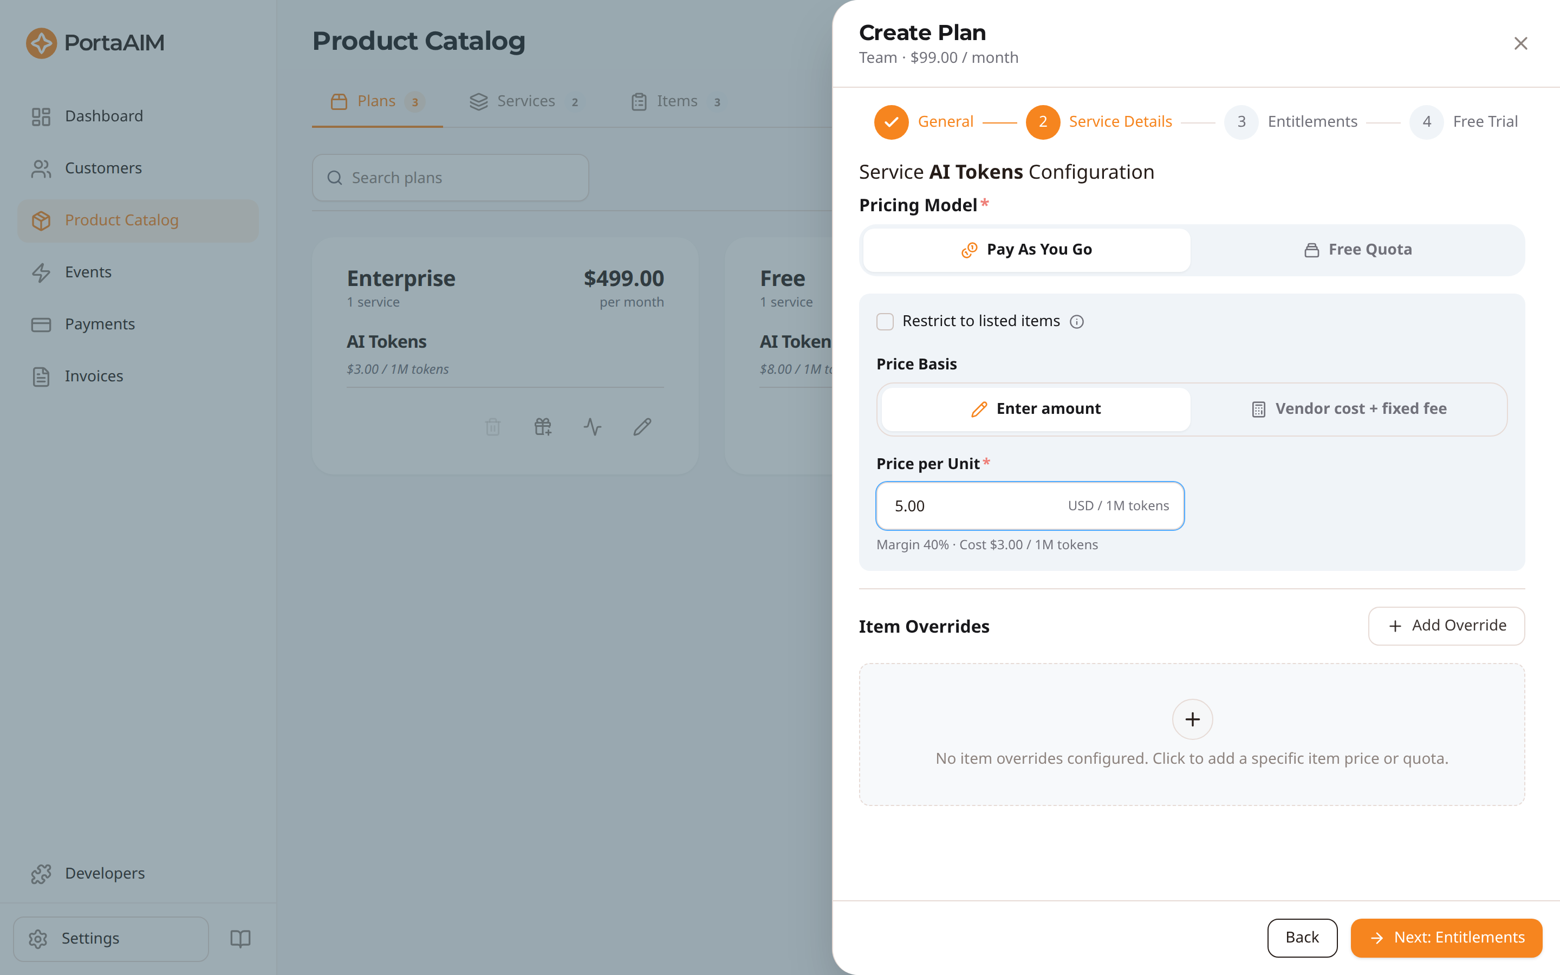The image size is (1560, 975).
Task: Click the Search plans field
Action: [450, 177]
